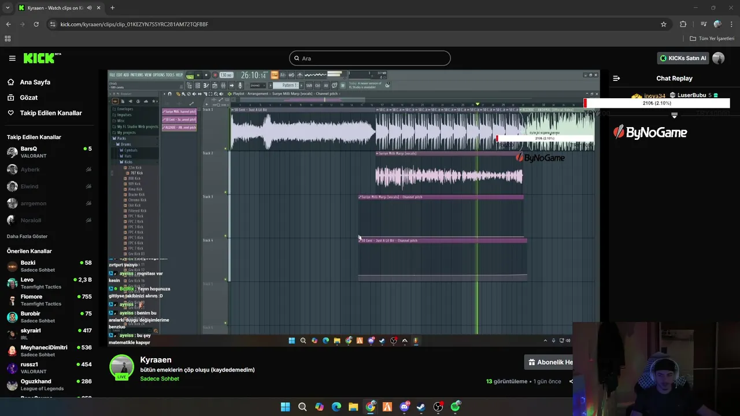Open Chrome media control icon
The height and width of the screenshot is (416, 740).
click(703, 24)
